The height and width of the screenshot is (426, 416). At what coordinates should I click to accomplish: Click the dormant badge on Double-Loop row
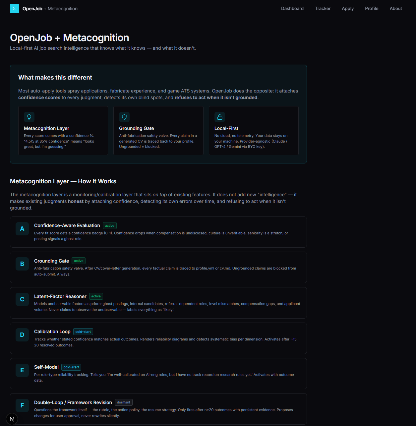click(x=124, y=402)
